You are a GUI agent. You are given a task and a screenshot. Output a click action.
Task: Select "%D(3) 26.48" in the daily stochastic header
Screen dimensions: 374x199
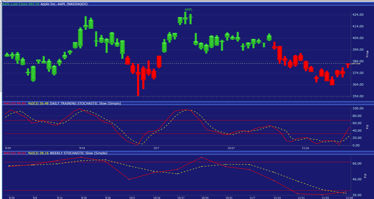point(38,104)
